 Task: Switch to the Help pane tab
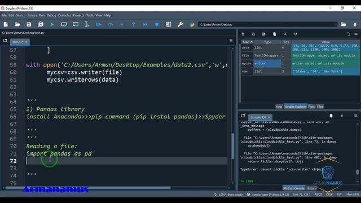(x=279, y=107)
